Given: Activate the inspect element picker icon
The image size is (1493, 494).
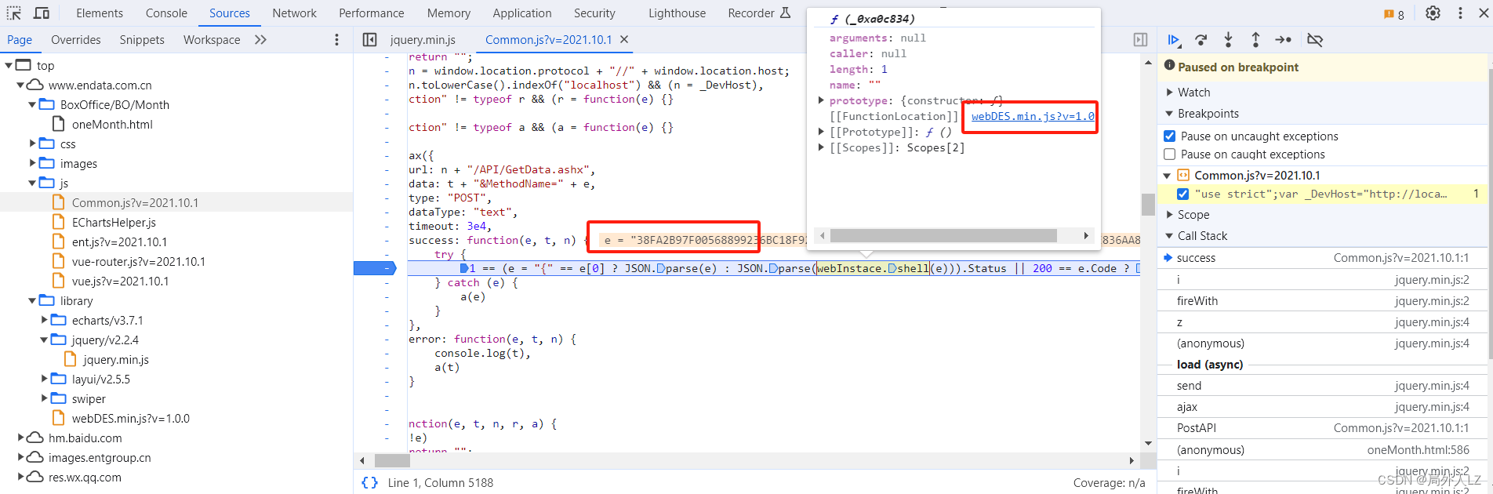Looking at the screenshot, I should point(14,13).
